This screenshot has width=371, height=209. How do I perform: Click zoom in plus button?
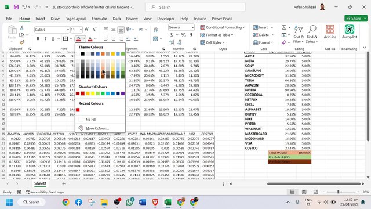[x=358, y=192]
